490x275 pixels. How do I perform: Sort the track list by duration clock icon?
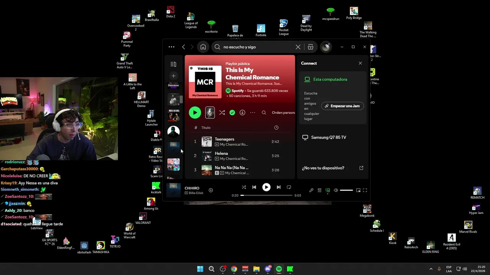(x=276, y=128)
